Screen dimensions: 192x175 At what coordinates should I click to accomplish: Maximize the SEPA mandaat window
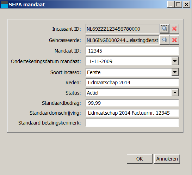[x=178, y=5]
